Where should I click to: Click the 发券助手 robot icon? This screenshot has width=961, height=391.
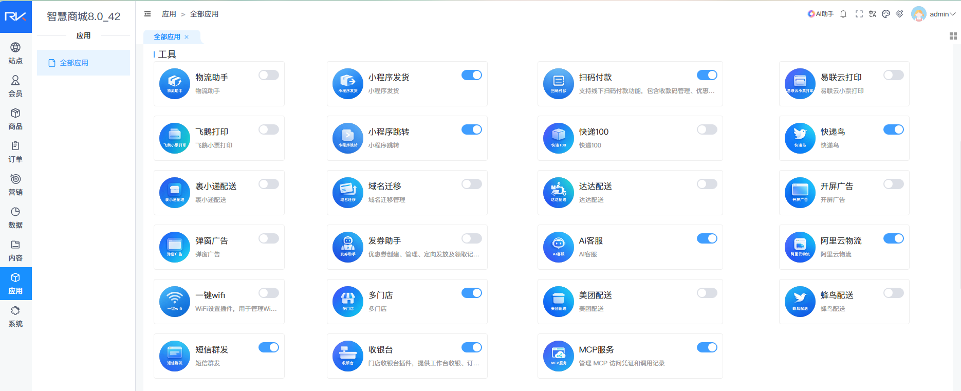pos(348,247)
